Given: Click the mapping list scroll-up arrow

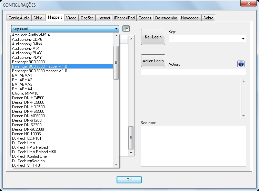Looking at the screenshot, I should (x=131, y=39).
